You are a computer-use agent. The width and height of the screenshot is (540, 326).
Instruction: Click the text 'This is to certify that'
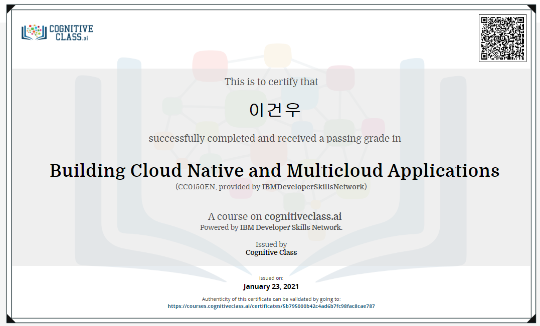tap(271, 82)
